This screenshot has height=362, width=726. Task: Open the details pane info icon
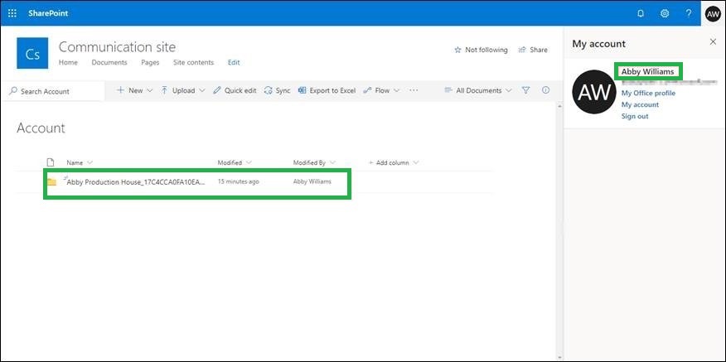546,90
